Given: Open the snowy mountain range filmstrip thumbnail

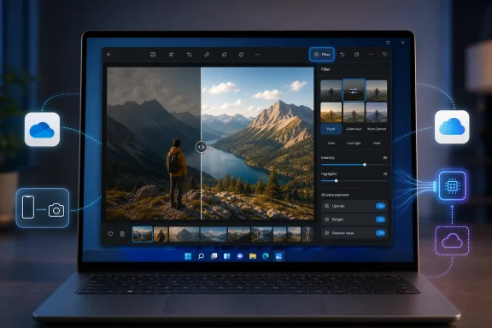Looking at the screenshot, I should pyautogui.click(x=214, y=234).
